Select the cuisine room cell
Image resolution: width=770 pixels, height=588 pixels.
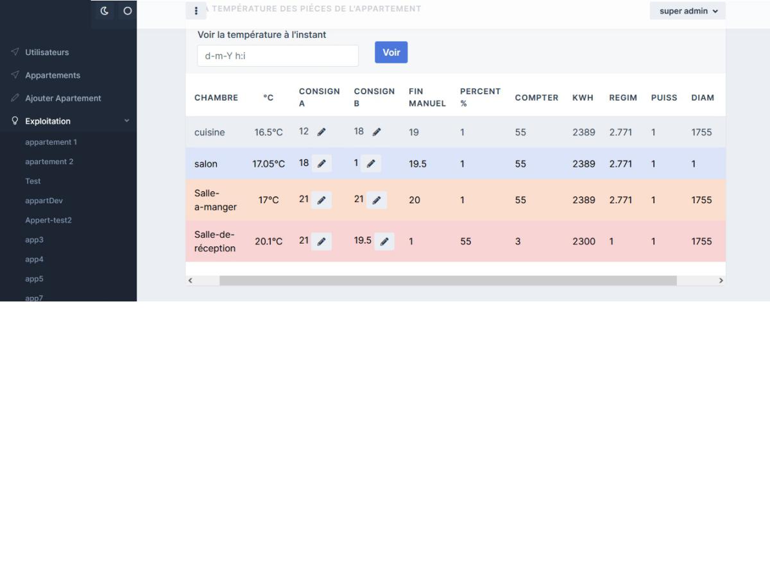point(210,132)
